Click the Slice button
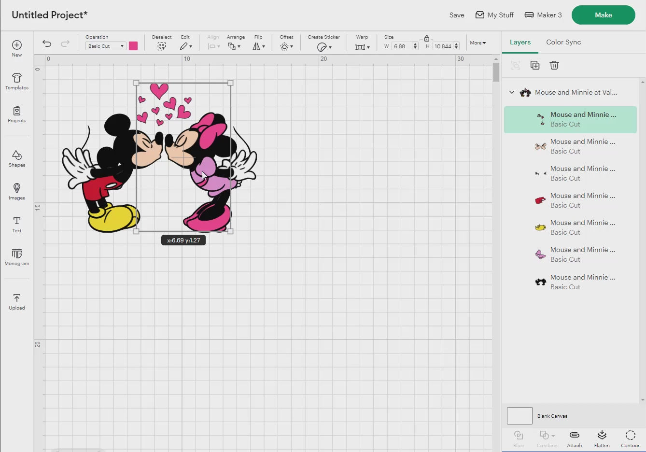This screenshot has height=452, width=646. 519,439
